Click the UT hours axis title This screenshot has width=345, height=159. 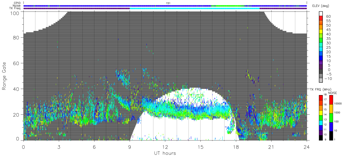165,153
